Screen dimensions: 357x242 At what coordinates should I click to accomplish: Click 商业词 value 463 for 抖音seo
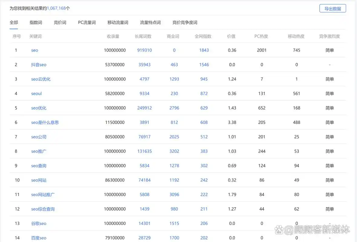(174, 64)
